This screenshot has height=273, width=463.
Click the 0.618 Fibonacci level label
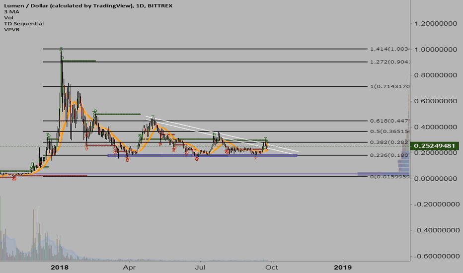[x=390, y=121]
